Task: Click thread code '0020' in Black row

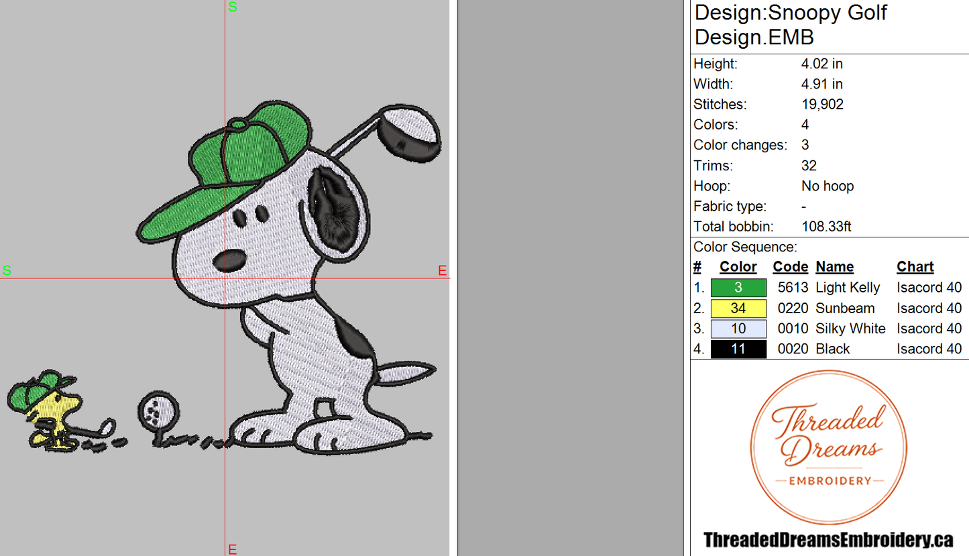Action: 793,349
